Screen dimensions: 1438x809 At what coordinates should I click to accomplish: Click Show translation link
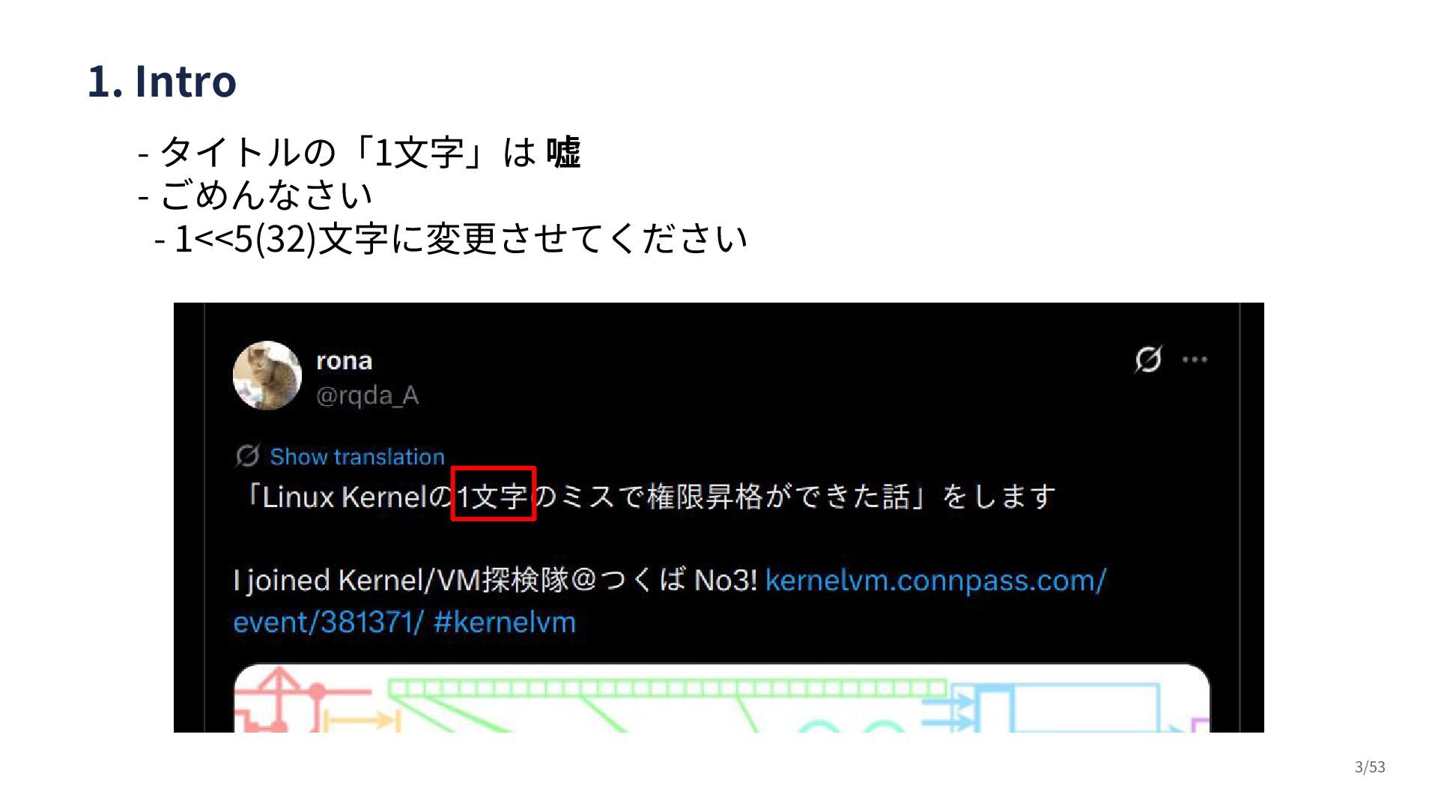[357, 457]
